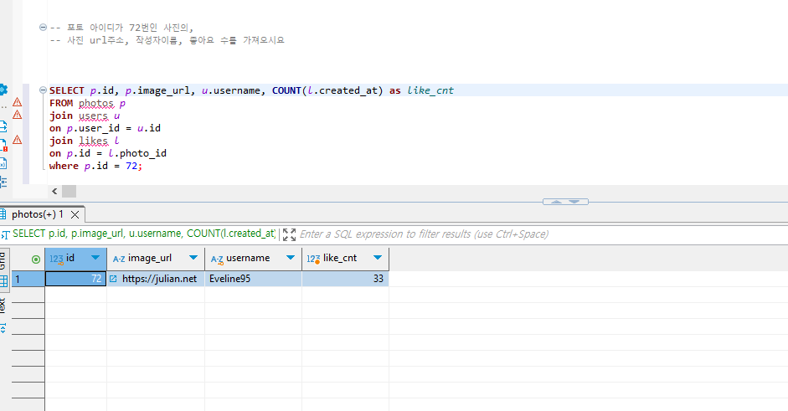Click the warning icon beside join likes line
This screenshot has width=788, height=411.
pos(17,140)
